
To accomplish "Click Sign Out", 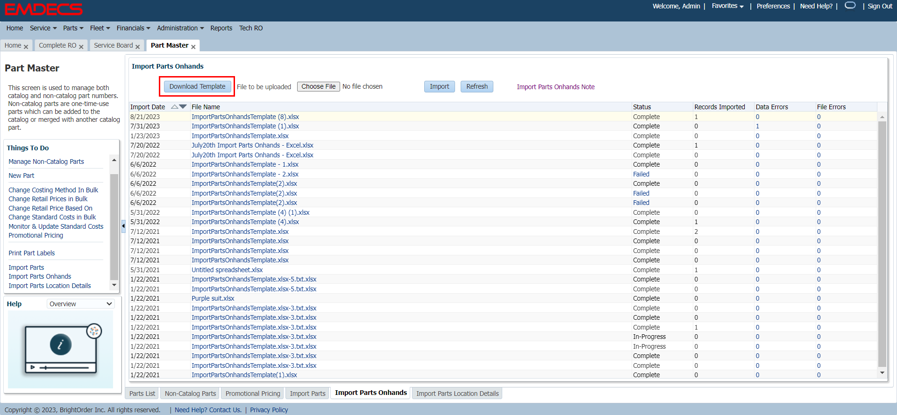I will pos(880,6).
